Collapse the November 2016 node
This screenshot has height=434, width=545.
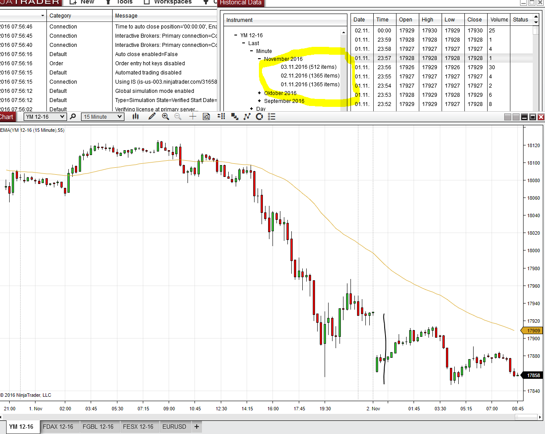pyautogui.click(x=259, y=59)
